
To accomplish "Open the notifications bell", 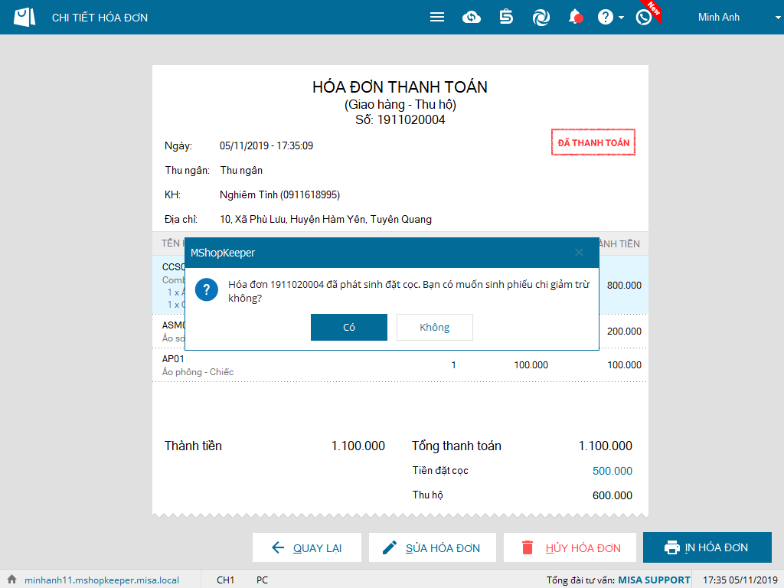I will coord(576,17).
